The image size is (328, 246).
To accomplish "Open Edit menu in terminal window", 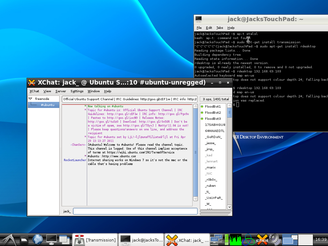I will 209,28.
